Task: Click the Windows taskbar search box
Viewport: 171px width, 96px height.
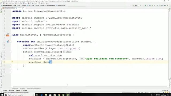Action: (x=20, y=95)
